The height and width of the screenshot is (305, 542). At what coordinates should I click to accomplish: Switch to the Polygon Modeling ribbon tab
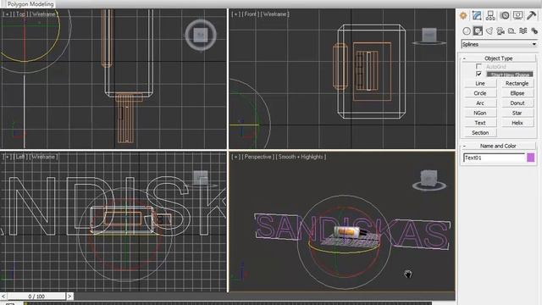click(30, 4)
